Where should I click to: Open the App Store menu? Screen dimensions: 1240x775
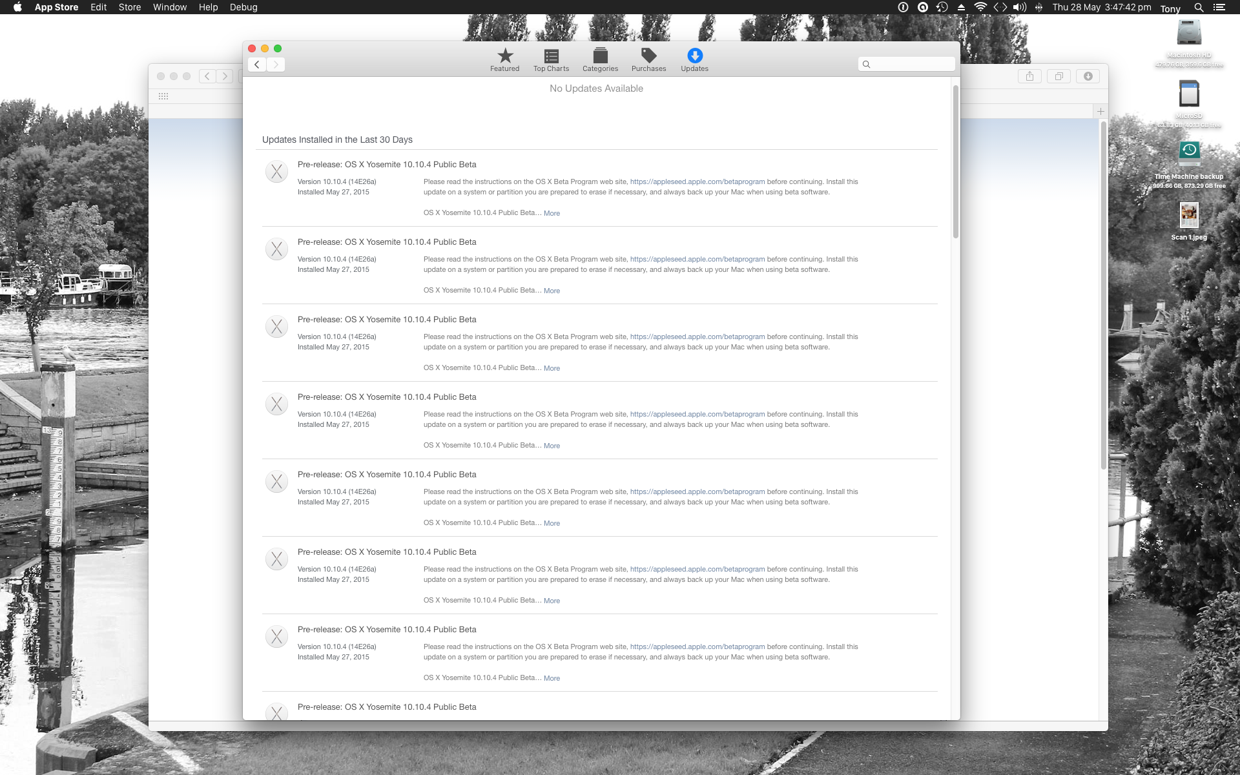[x=56, y=7]
